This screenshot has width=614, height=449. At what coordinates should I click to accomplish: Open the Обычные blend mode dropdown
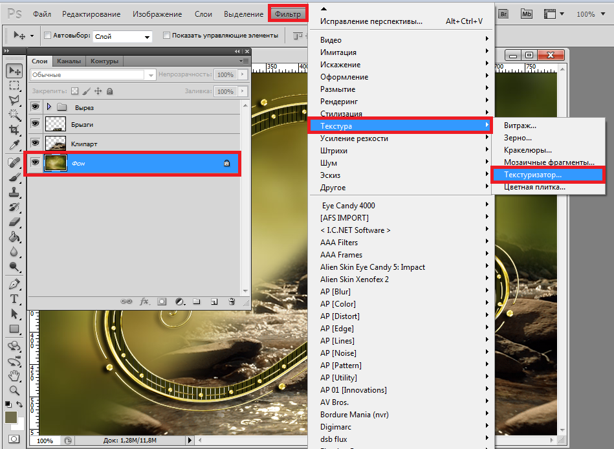pos(93,75)
